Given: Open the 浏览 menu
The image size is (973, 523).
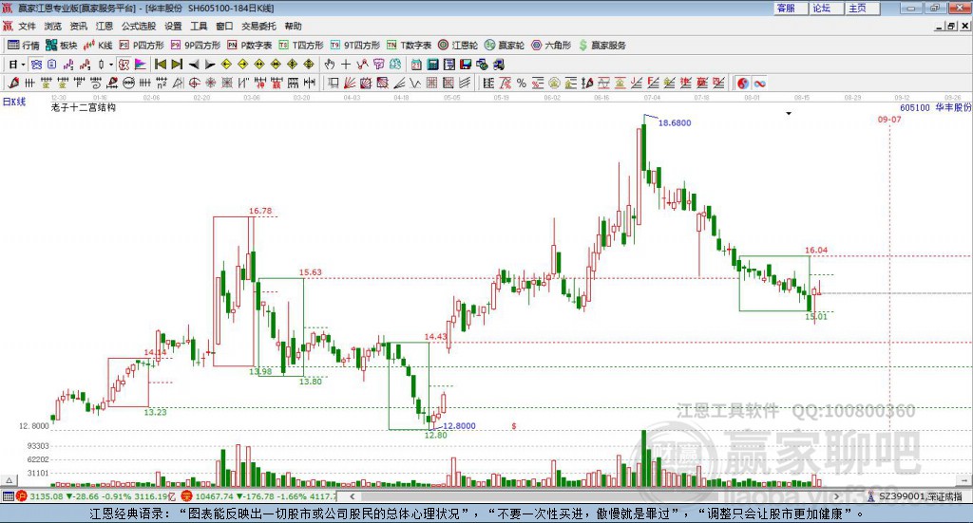Looking at the screenshot, I should (x=53, y=26).
